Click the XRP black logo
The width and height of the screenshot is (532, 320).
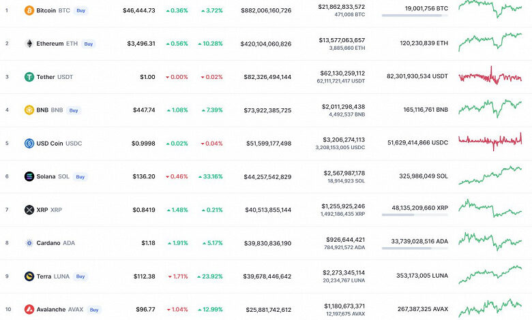click(29, 210)
